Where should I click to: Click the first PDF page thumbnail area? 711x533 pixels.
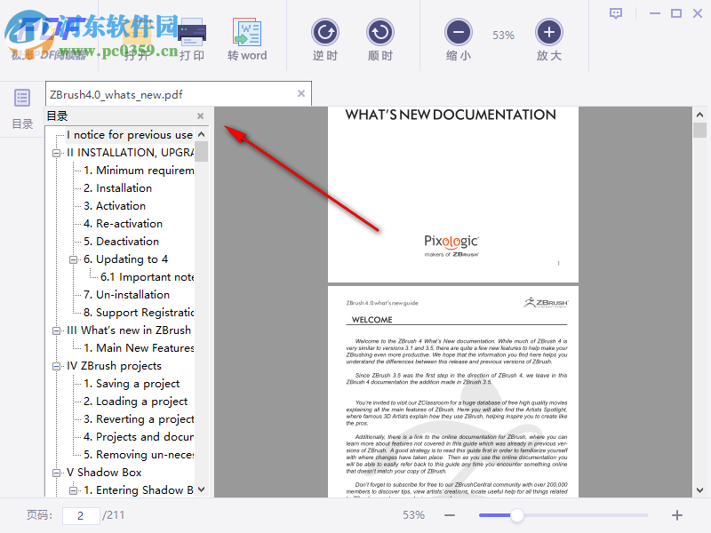pos(453,195)
